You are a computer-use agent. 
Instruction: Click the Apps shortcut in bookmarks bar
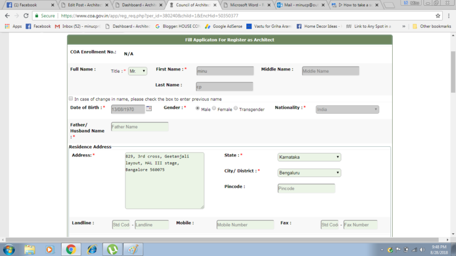[13, 26]
